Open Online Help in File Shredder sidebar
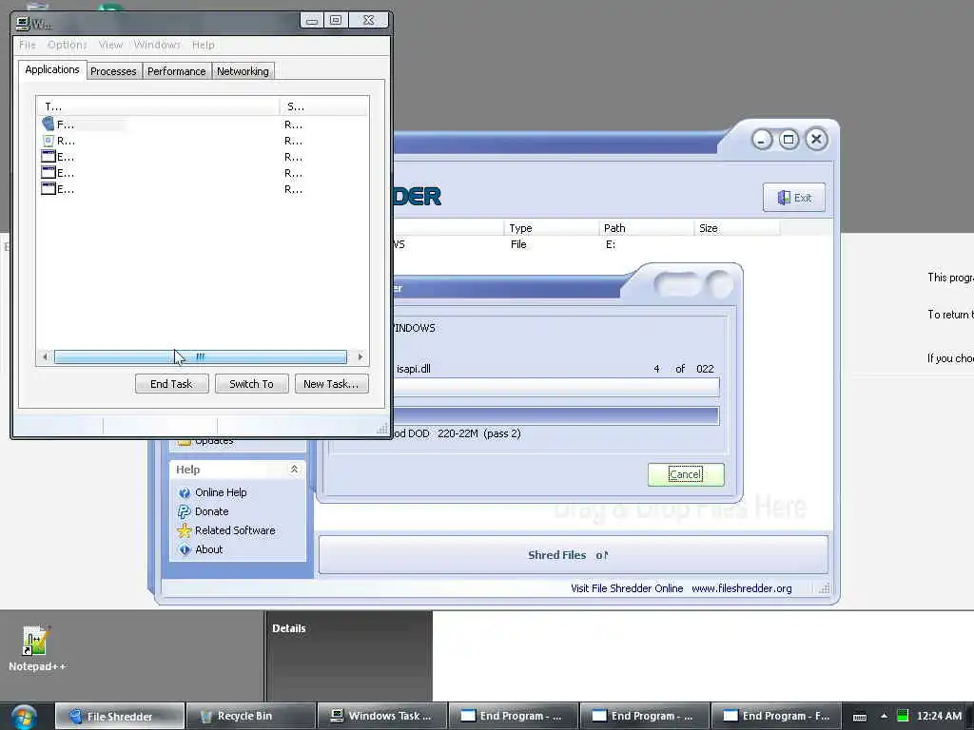Screen dimensions: 974x730 [221, 492]
